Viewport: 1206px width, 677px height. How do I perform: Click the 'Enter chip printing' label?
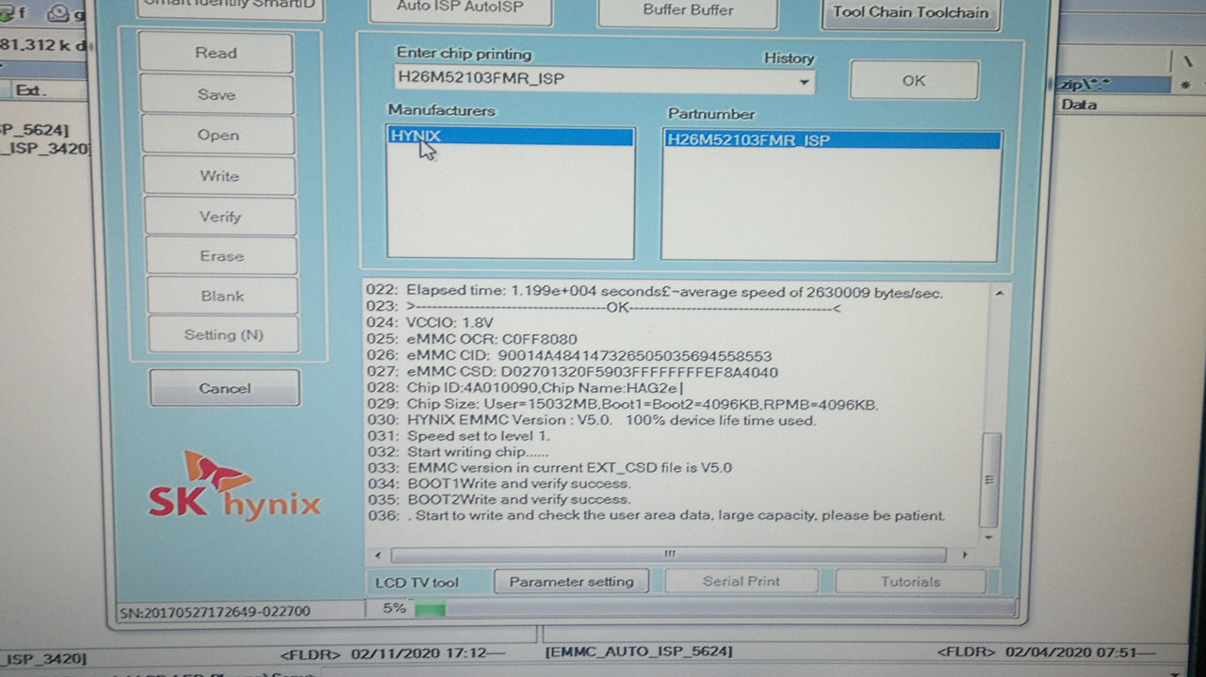464,54
